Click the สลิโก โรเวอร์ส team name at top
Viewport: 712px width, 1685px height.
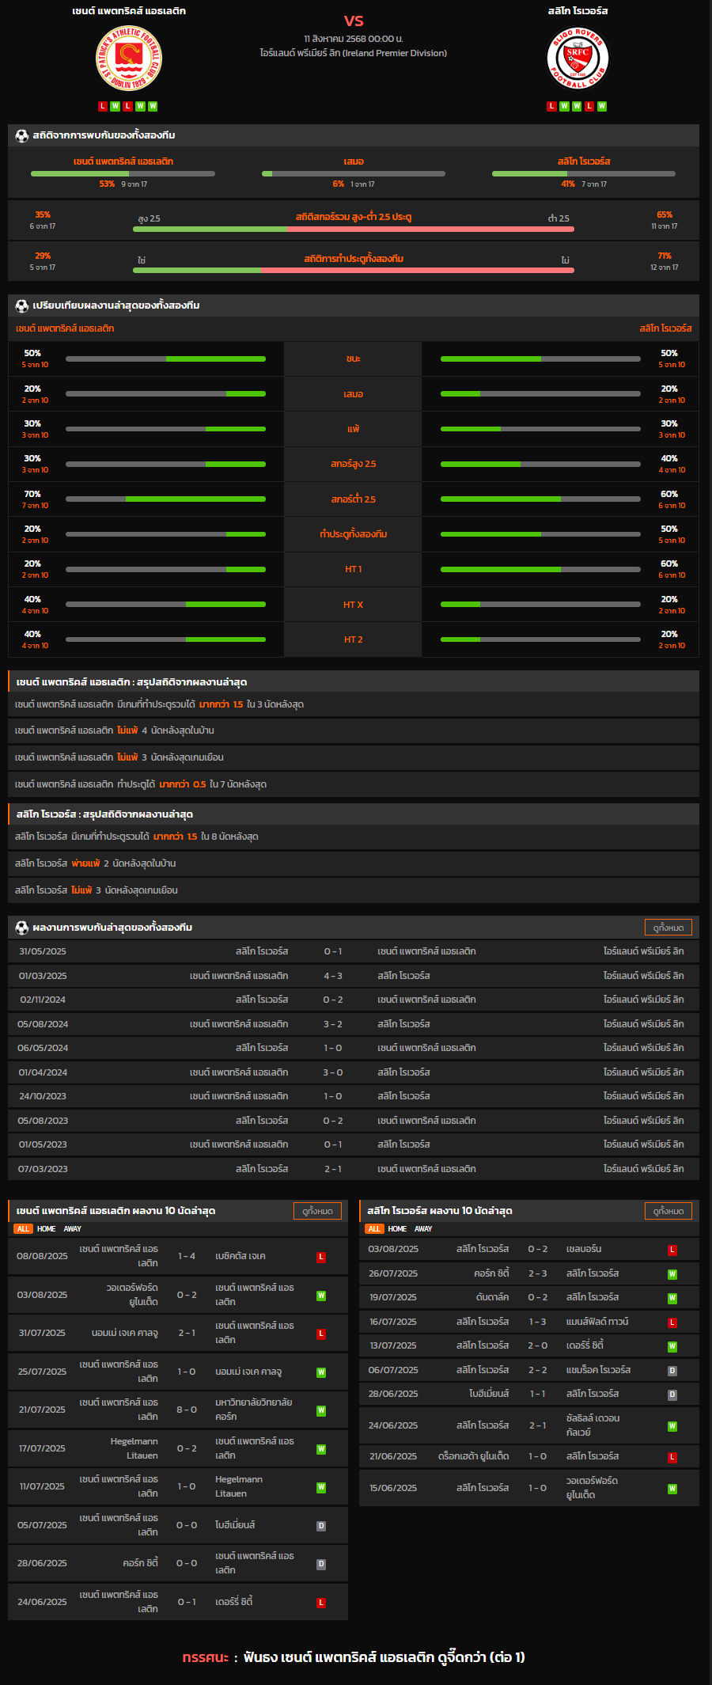pos(578,11)
